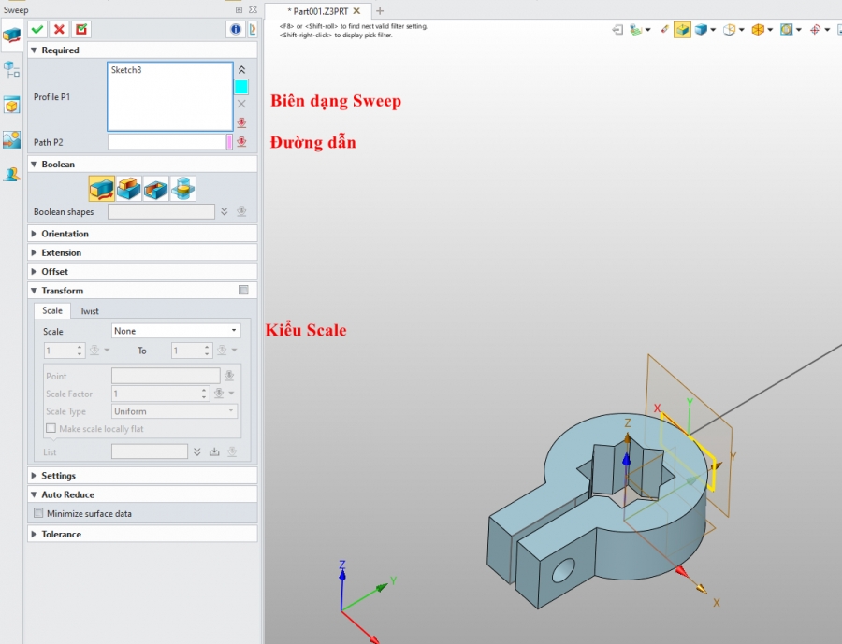Expand the Settings section
842x644 pixels.
35,476
